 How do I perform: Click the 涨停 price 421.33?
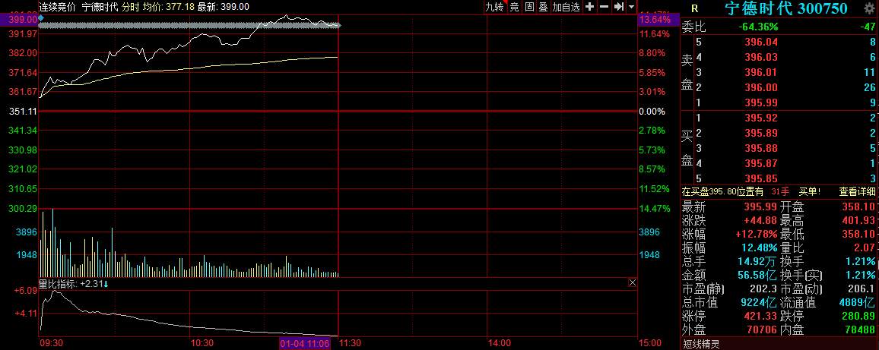(761, 317)
